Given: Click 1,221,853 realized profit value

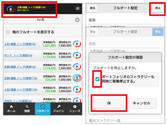Looking at the screenshot, I should coord(49,46).
